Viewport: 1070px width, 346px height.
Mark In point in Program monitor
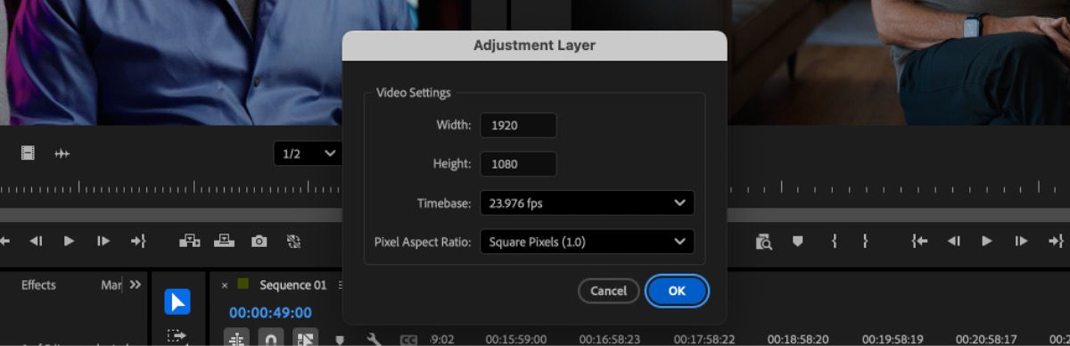pyautogui.click(x=834, y=241)
